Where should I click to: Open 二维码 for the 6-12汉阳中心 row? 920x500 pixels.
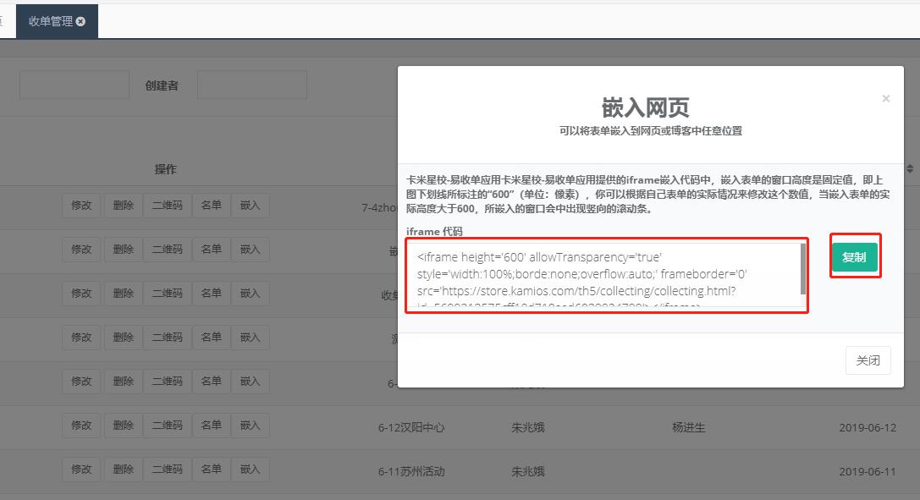click(168, 426)
